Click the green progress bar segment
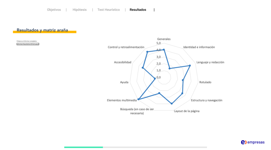This screenshot has height=150, width=271. pyautogui.click(x=83, y=147)
